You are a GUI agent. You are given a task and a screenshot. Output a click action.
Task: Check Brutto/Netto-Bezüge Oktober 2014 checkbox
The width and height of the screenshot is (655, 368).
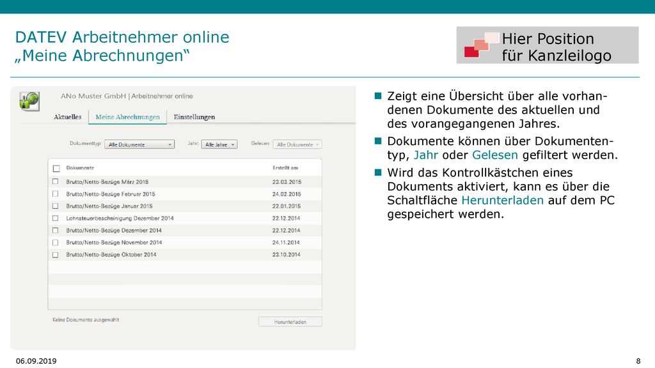(x=55, y=254)
